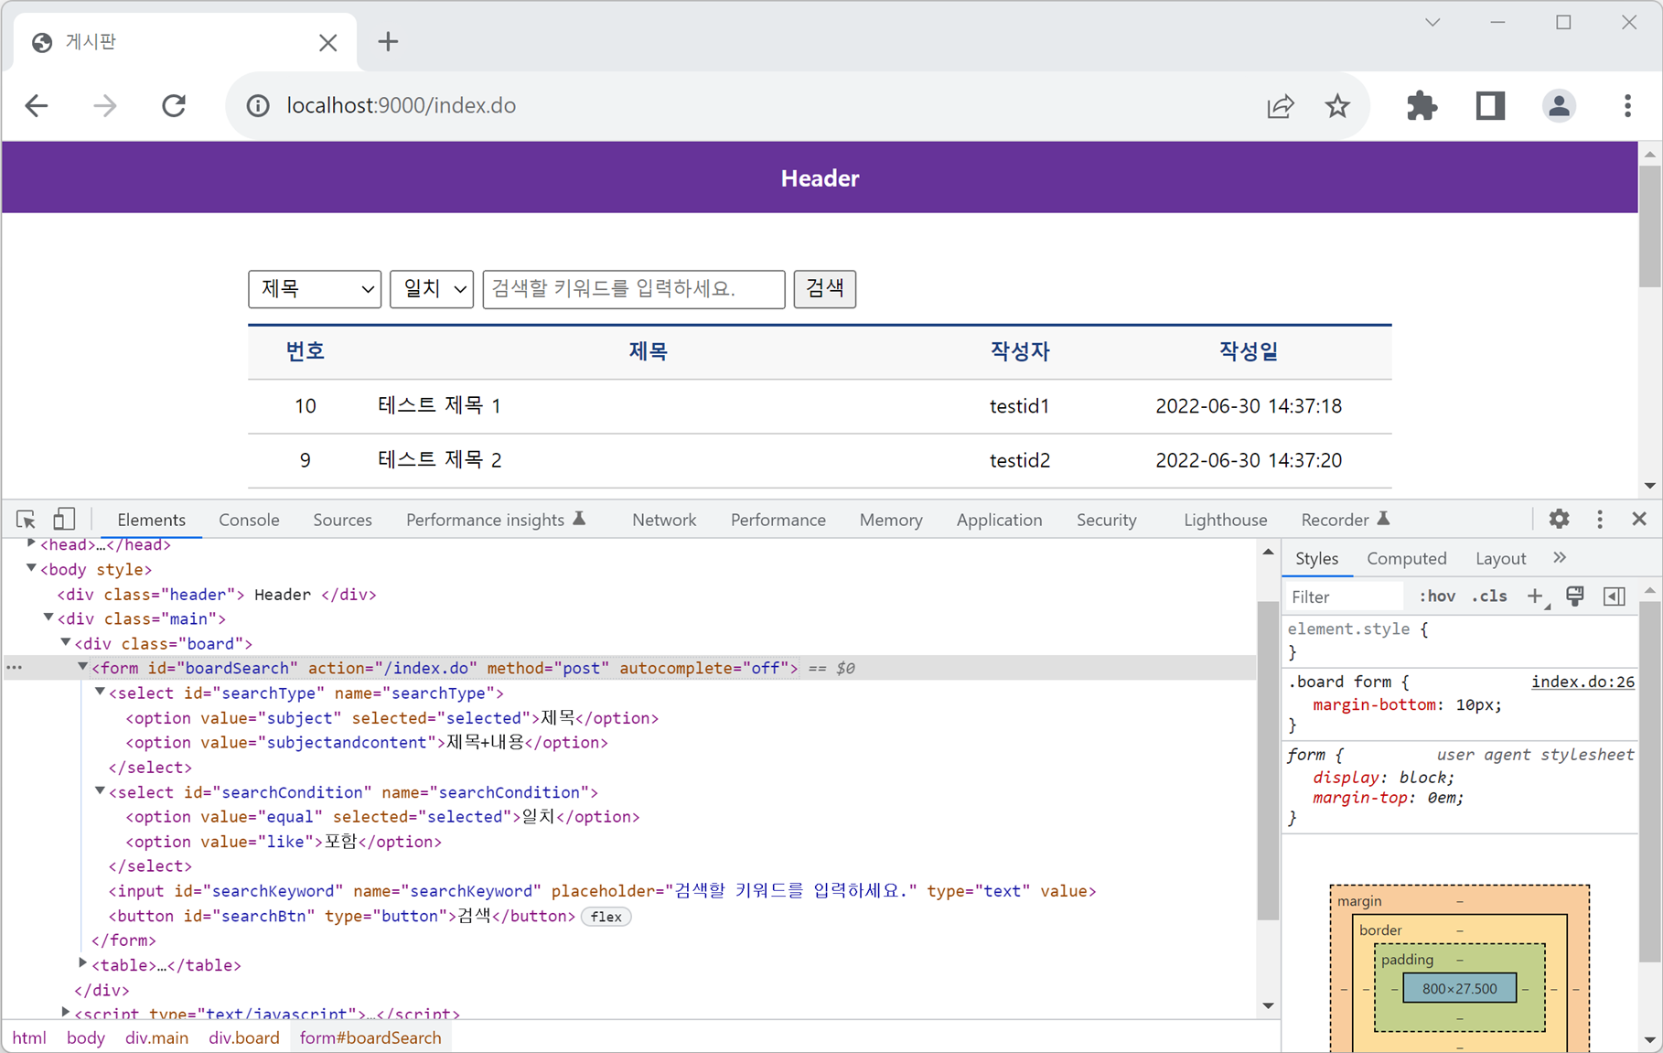Toggle rendering emulations paintbrush icon

point(1575,596)
